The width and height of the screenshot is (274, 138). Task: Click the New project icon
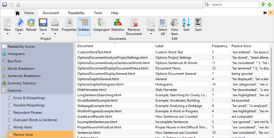tap(7, 23)
